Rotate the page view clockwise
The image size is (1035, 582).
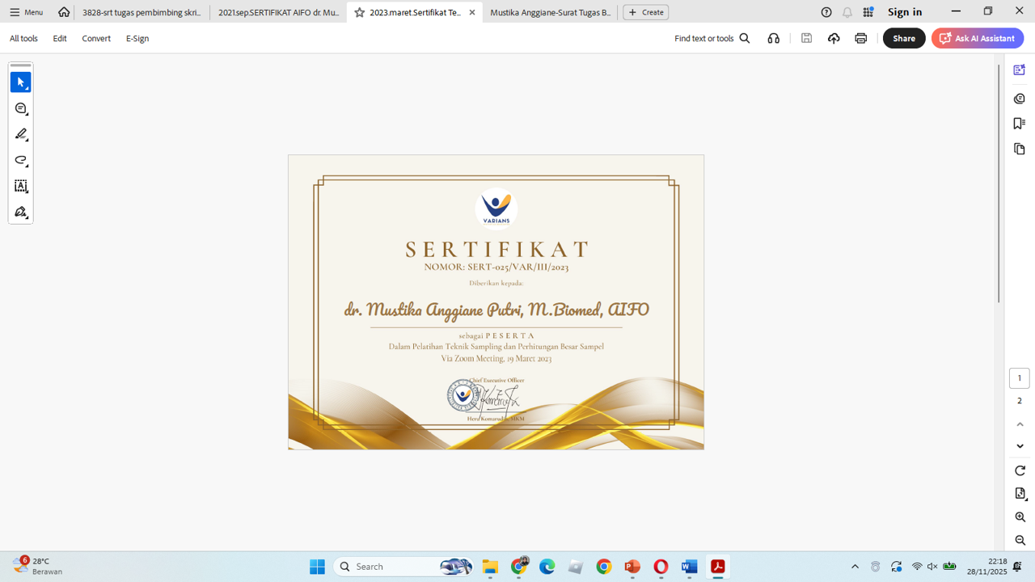(x=1020, y=471)
